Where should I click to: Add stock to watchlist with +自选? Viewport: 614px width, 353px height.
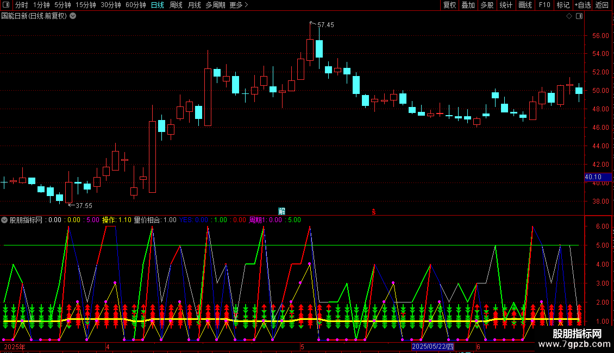coord(582,5)
